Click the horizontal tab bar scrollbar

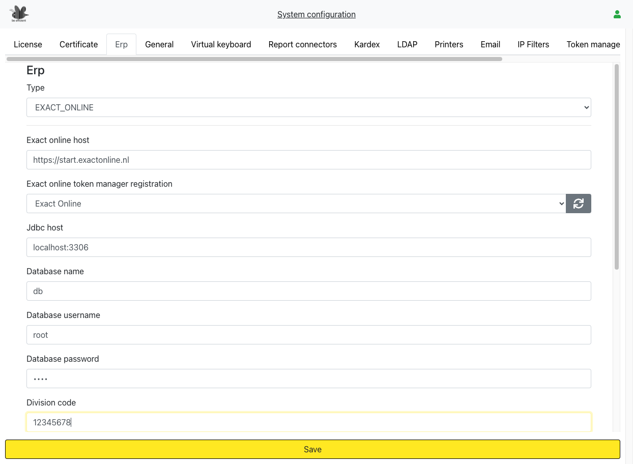pyautogui.click(x=254, y=59)
